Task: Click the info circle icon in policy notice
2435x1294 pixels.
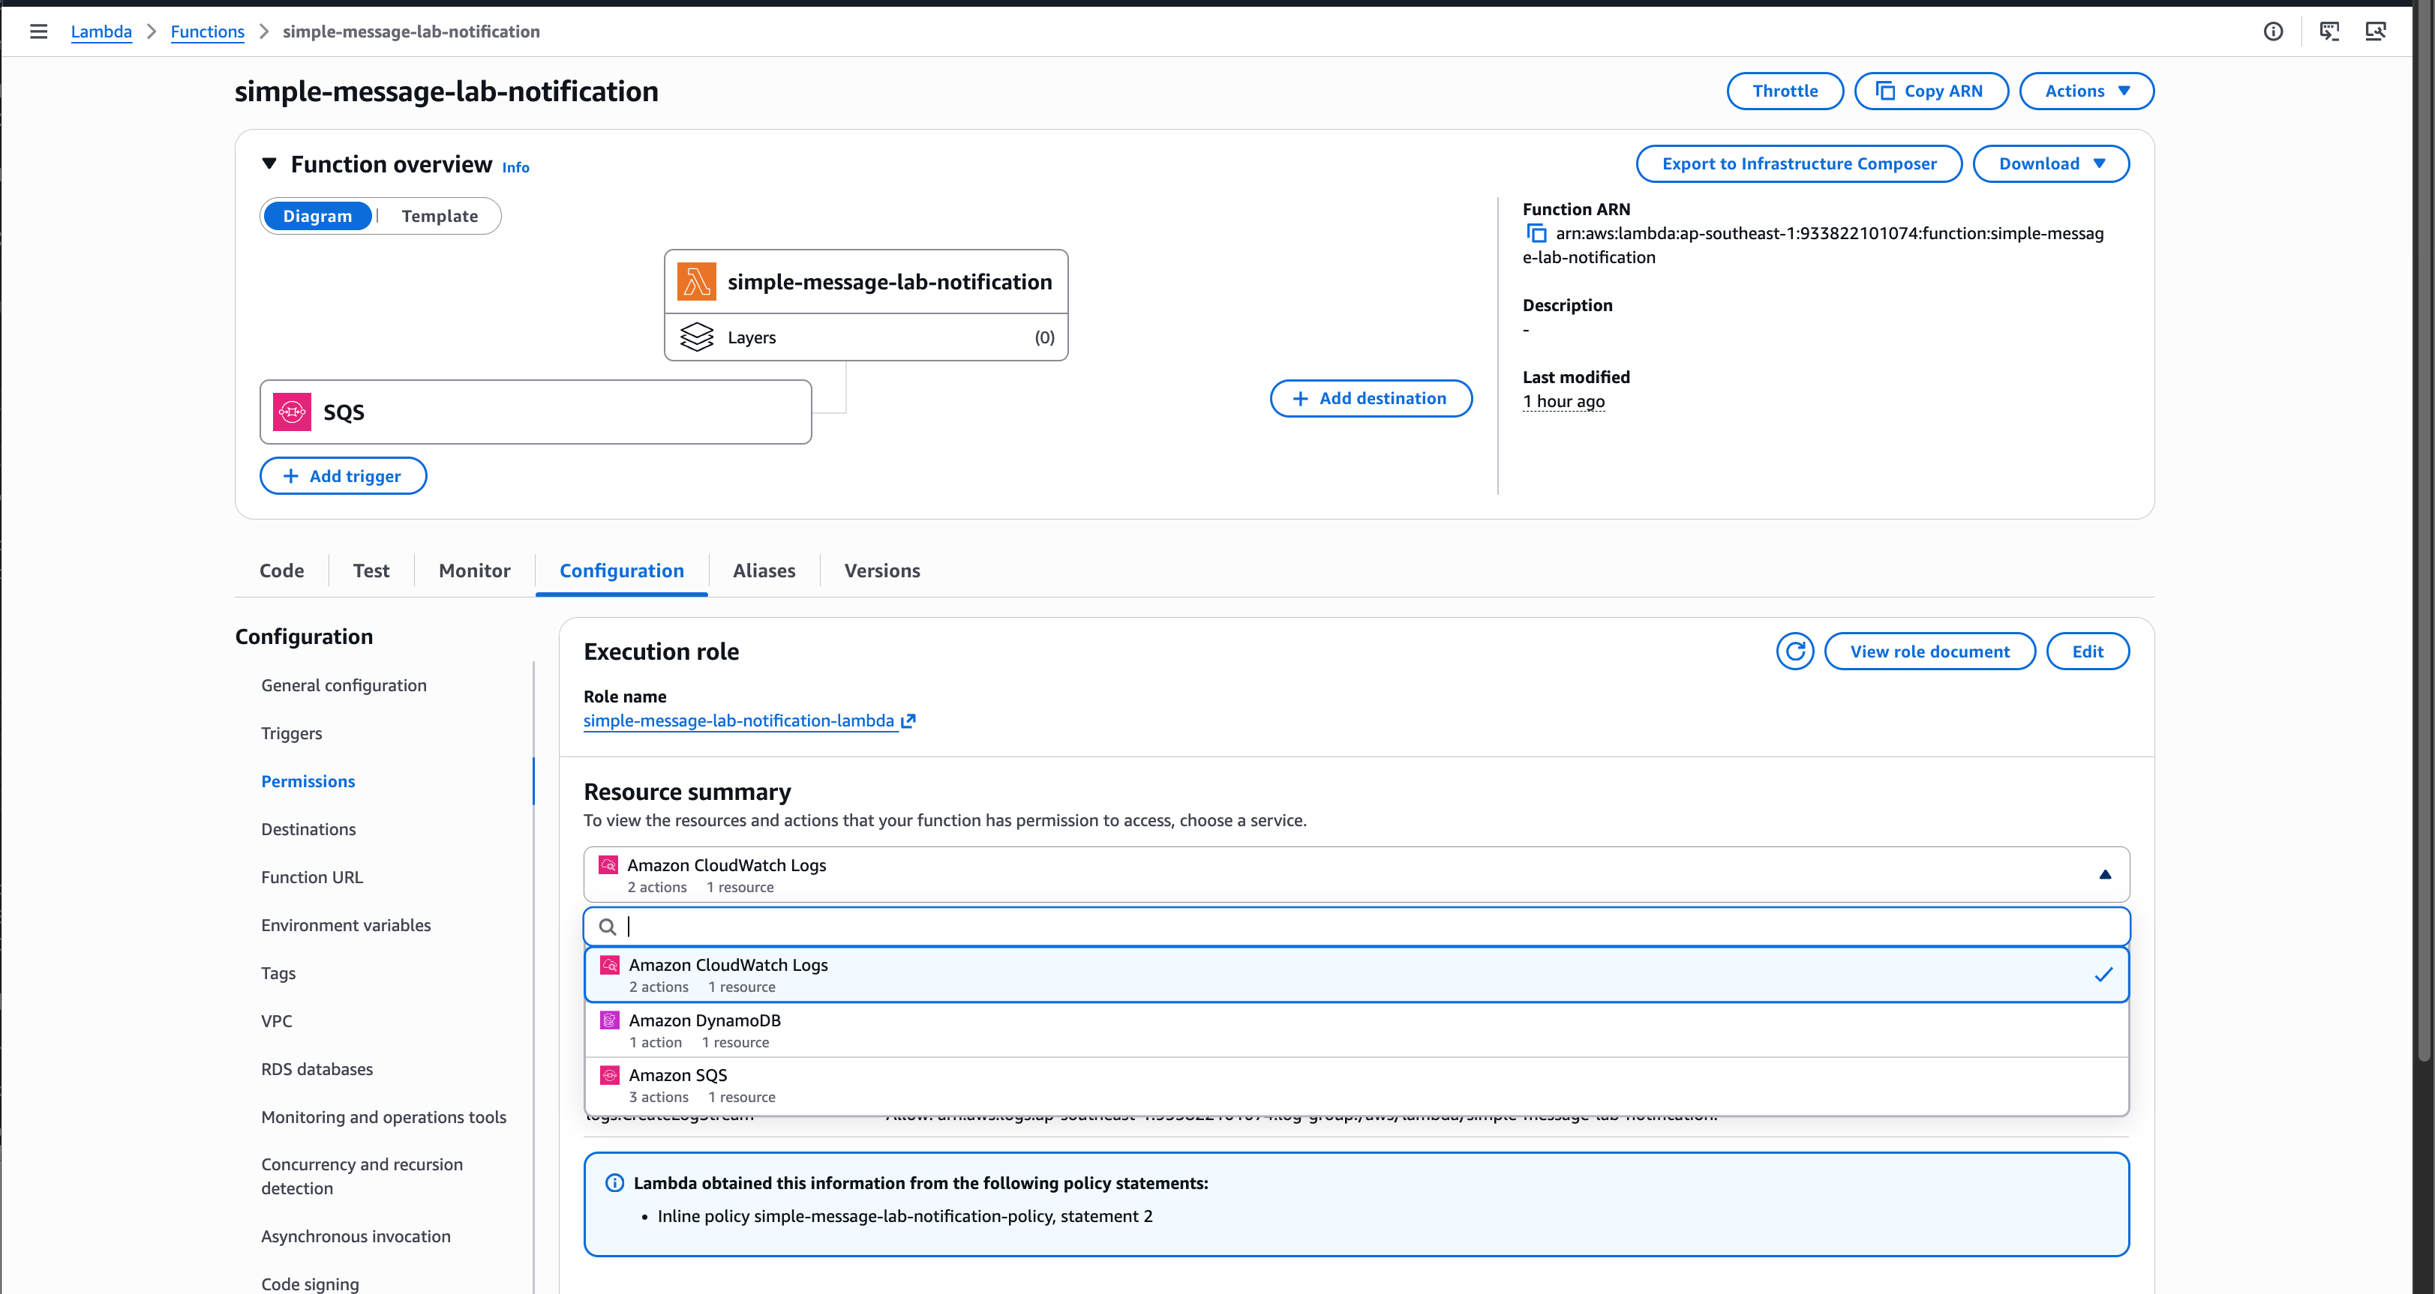Action: (x=614, y=1182)
